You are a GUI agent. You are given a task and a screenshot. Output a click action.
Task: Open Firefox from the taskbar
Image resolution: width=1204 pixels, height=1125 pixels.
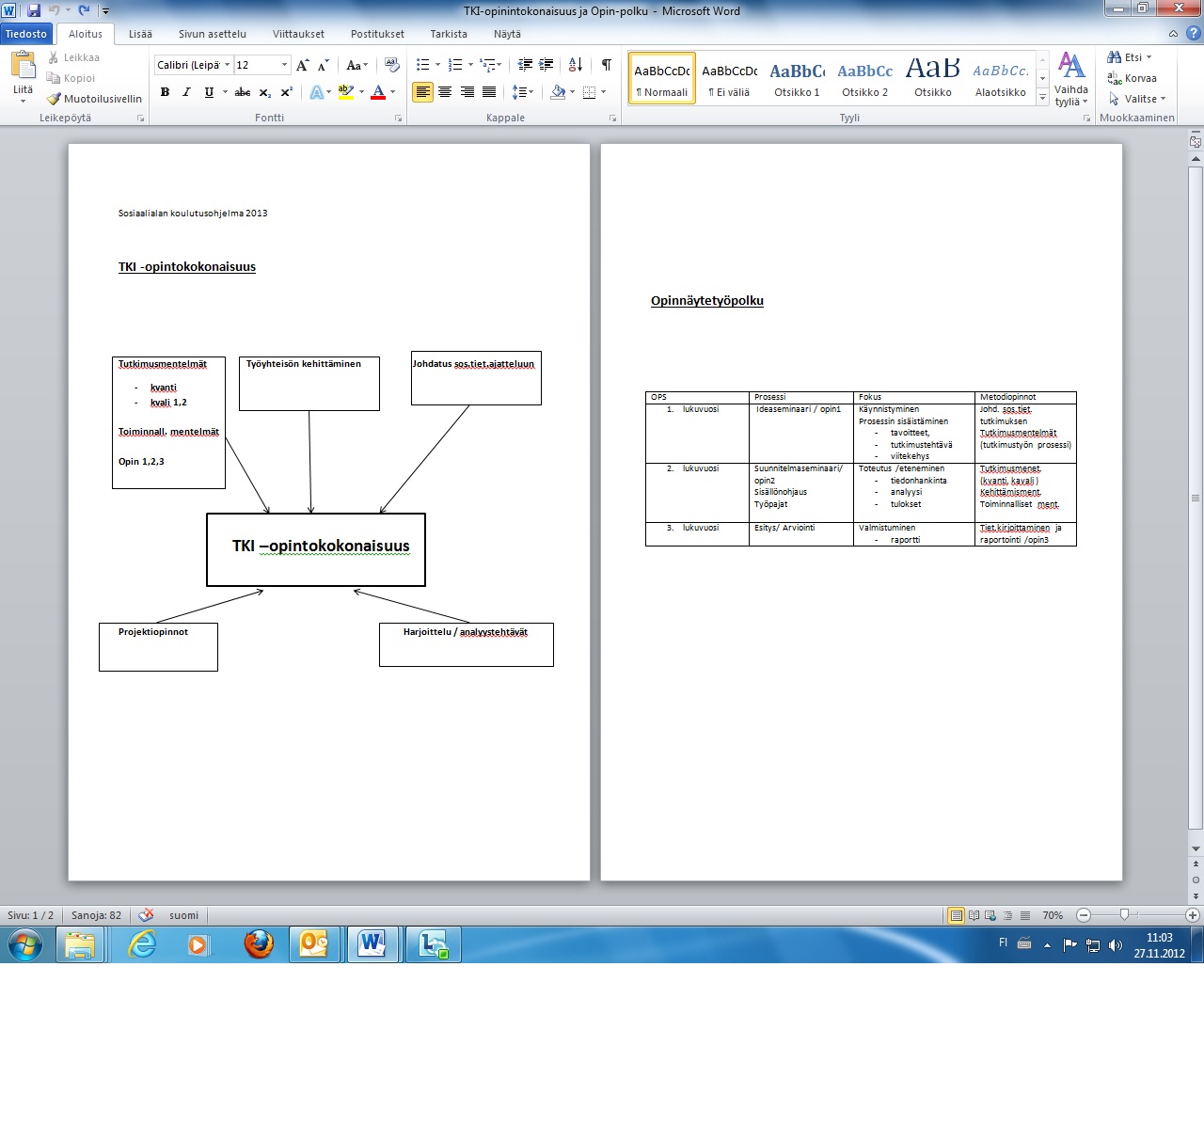[259, 943]
